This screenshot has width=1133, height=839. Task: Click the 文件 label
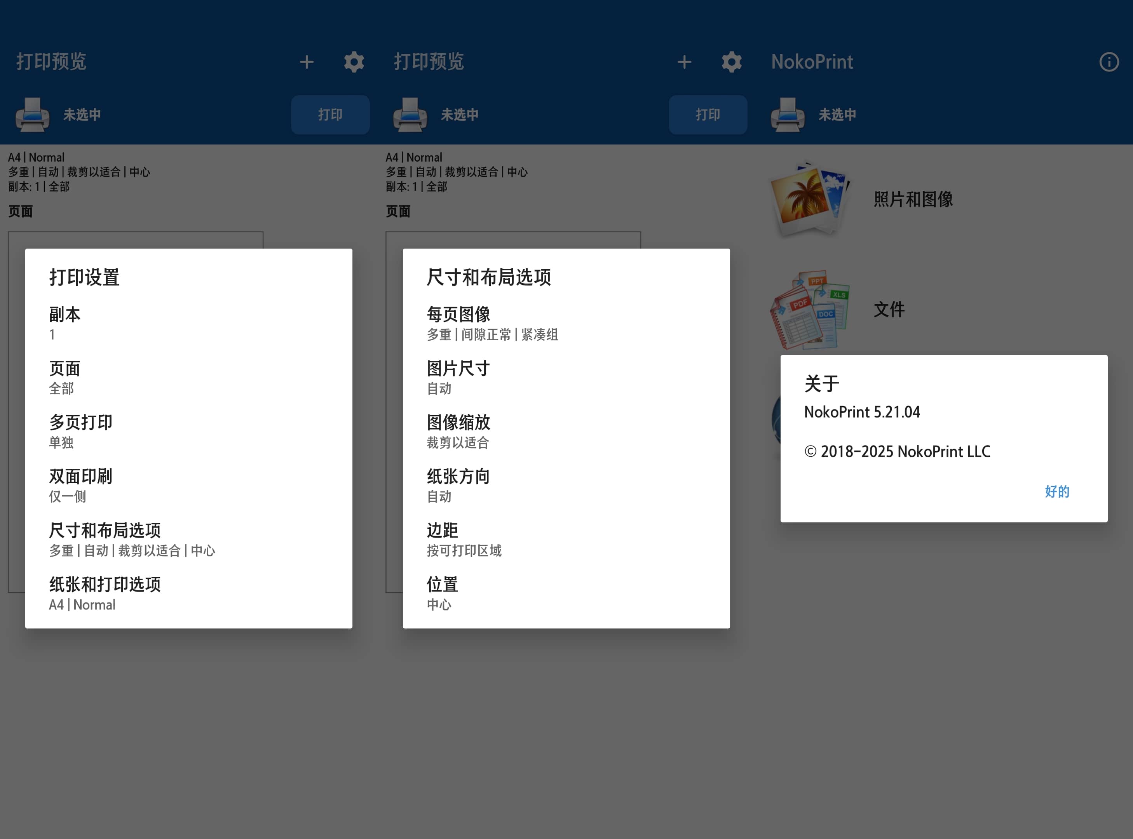889,309
